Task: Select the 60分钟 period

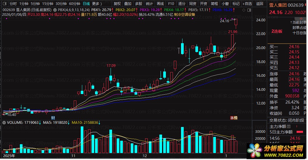Action: [x=75, y=4]
